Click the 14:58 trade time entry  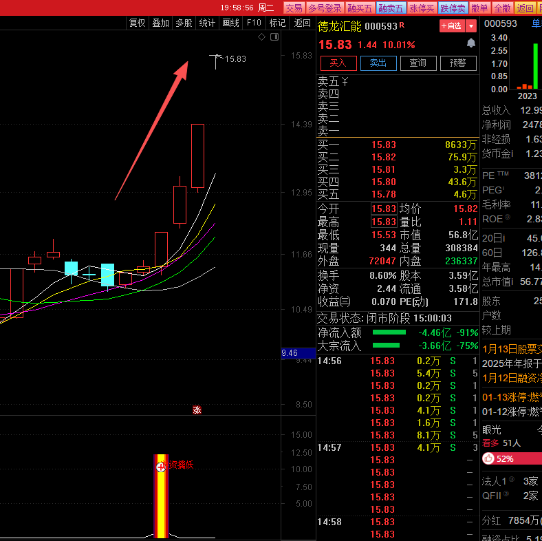[x=329, y=522]
